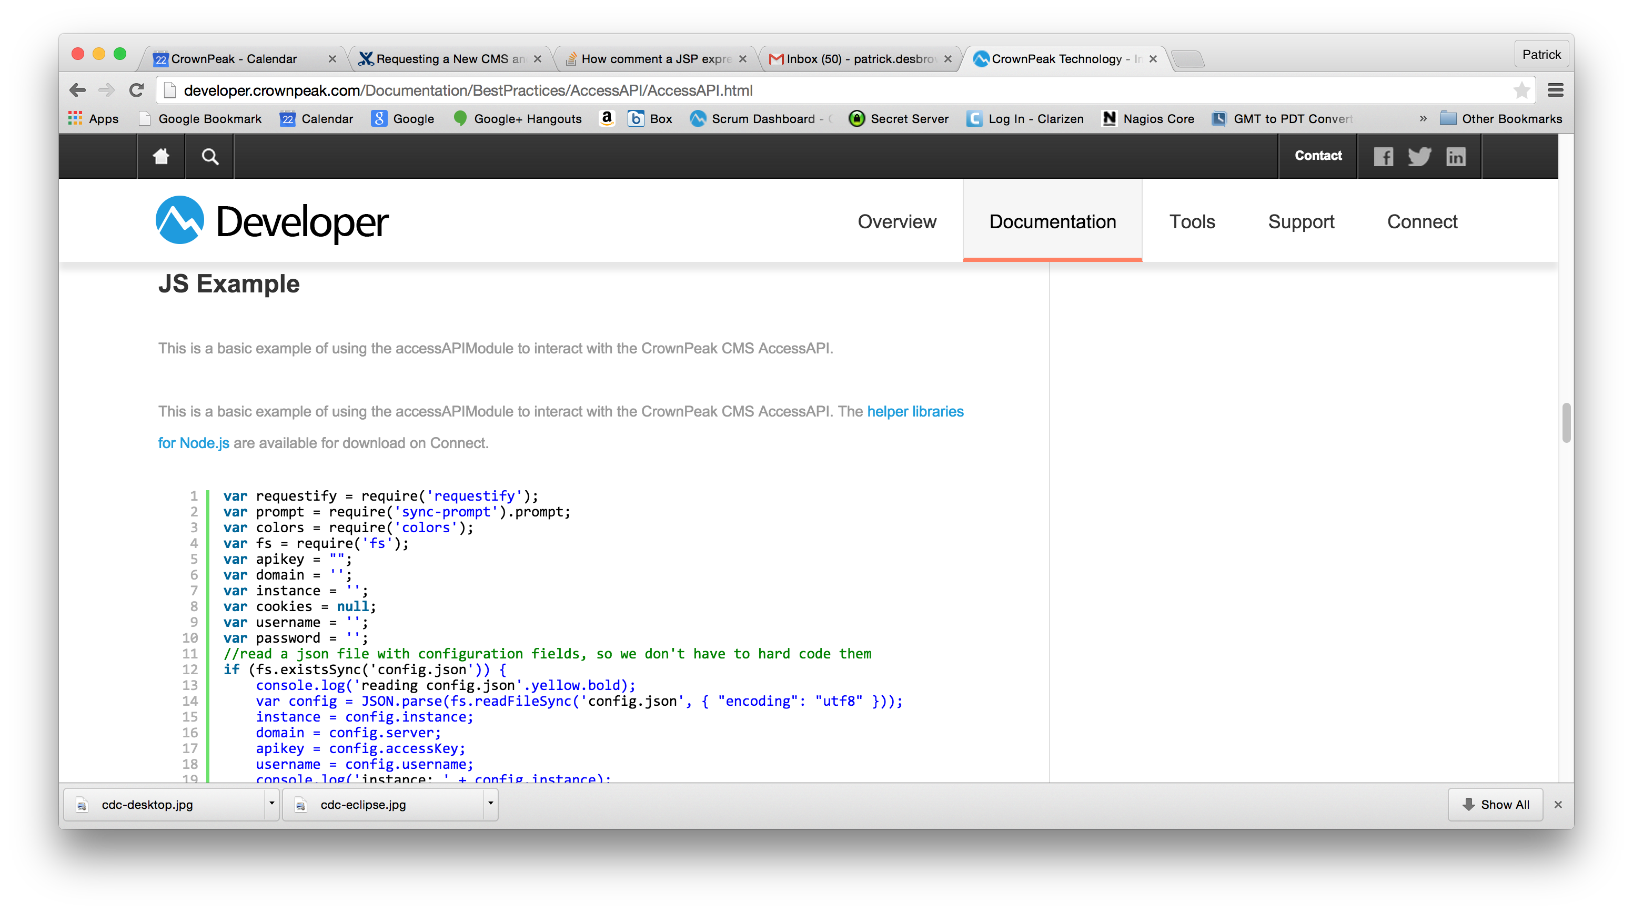The image size is (1633, 913).
Task: Open the Secret Server bookmark
Action: [899, 118]
